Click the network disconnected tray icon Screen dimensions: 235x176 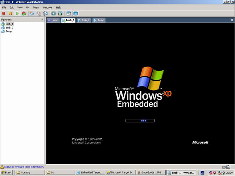211,173
